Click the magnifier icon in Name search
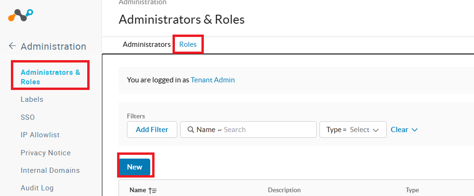Viewport: 474px width, 196px height. click(x=191, y=130)
